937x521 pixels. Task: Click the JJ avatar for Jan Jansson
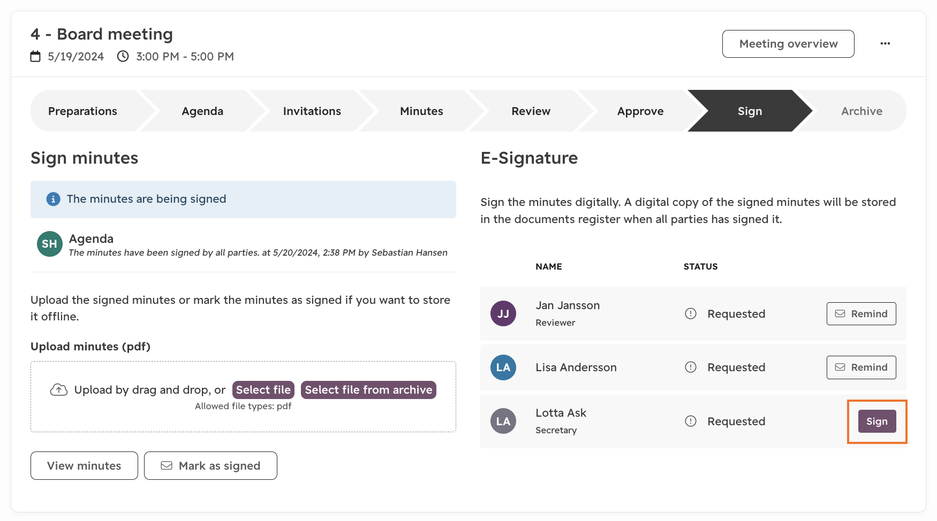click(x=503, y=313)
